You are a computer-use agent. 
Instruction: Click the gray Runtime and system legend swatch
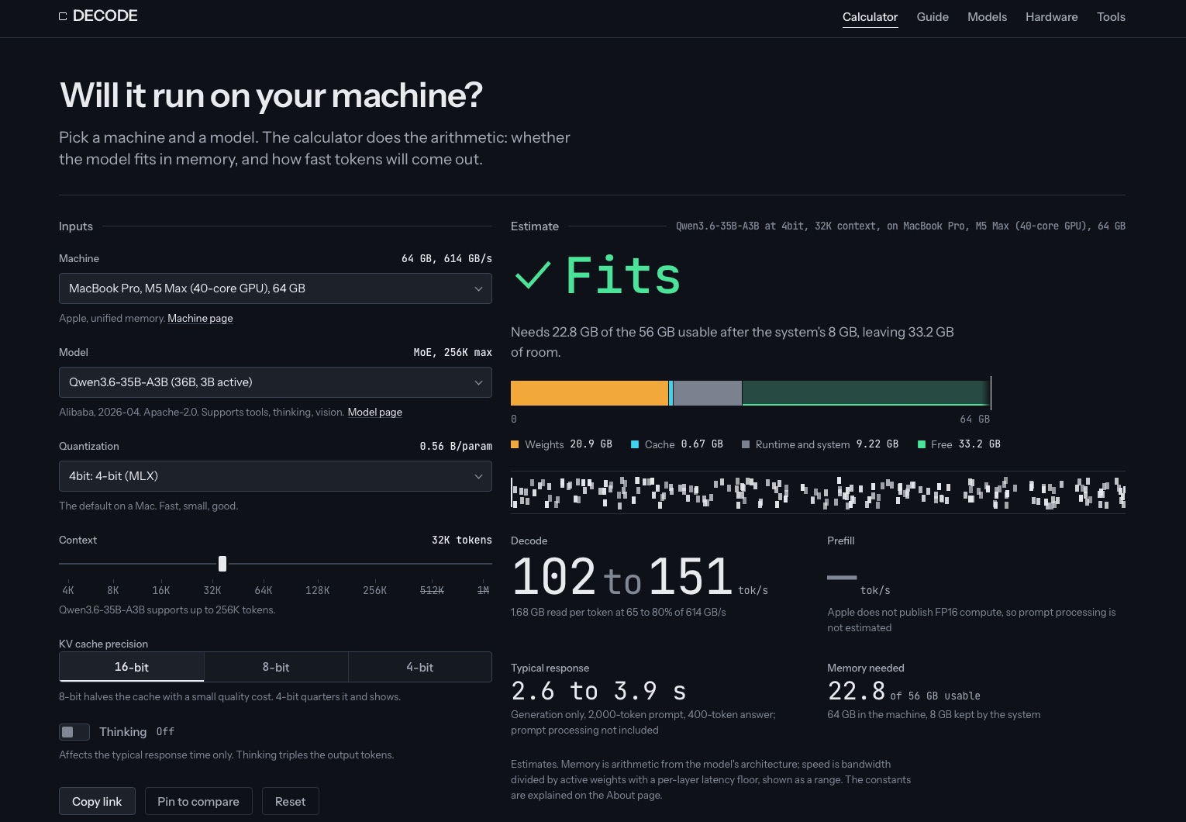point(746,444)
